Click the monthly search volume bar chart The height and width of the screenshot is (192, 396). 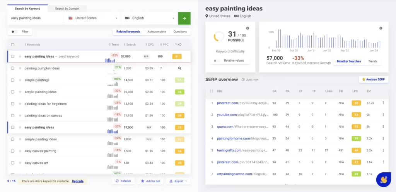tap(328, 39)
